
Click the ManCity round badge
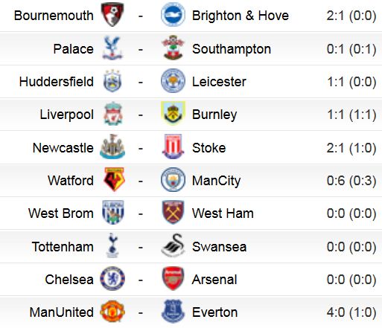[x=173, y=179]
